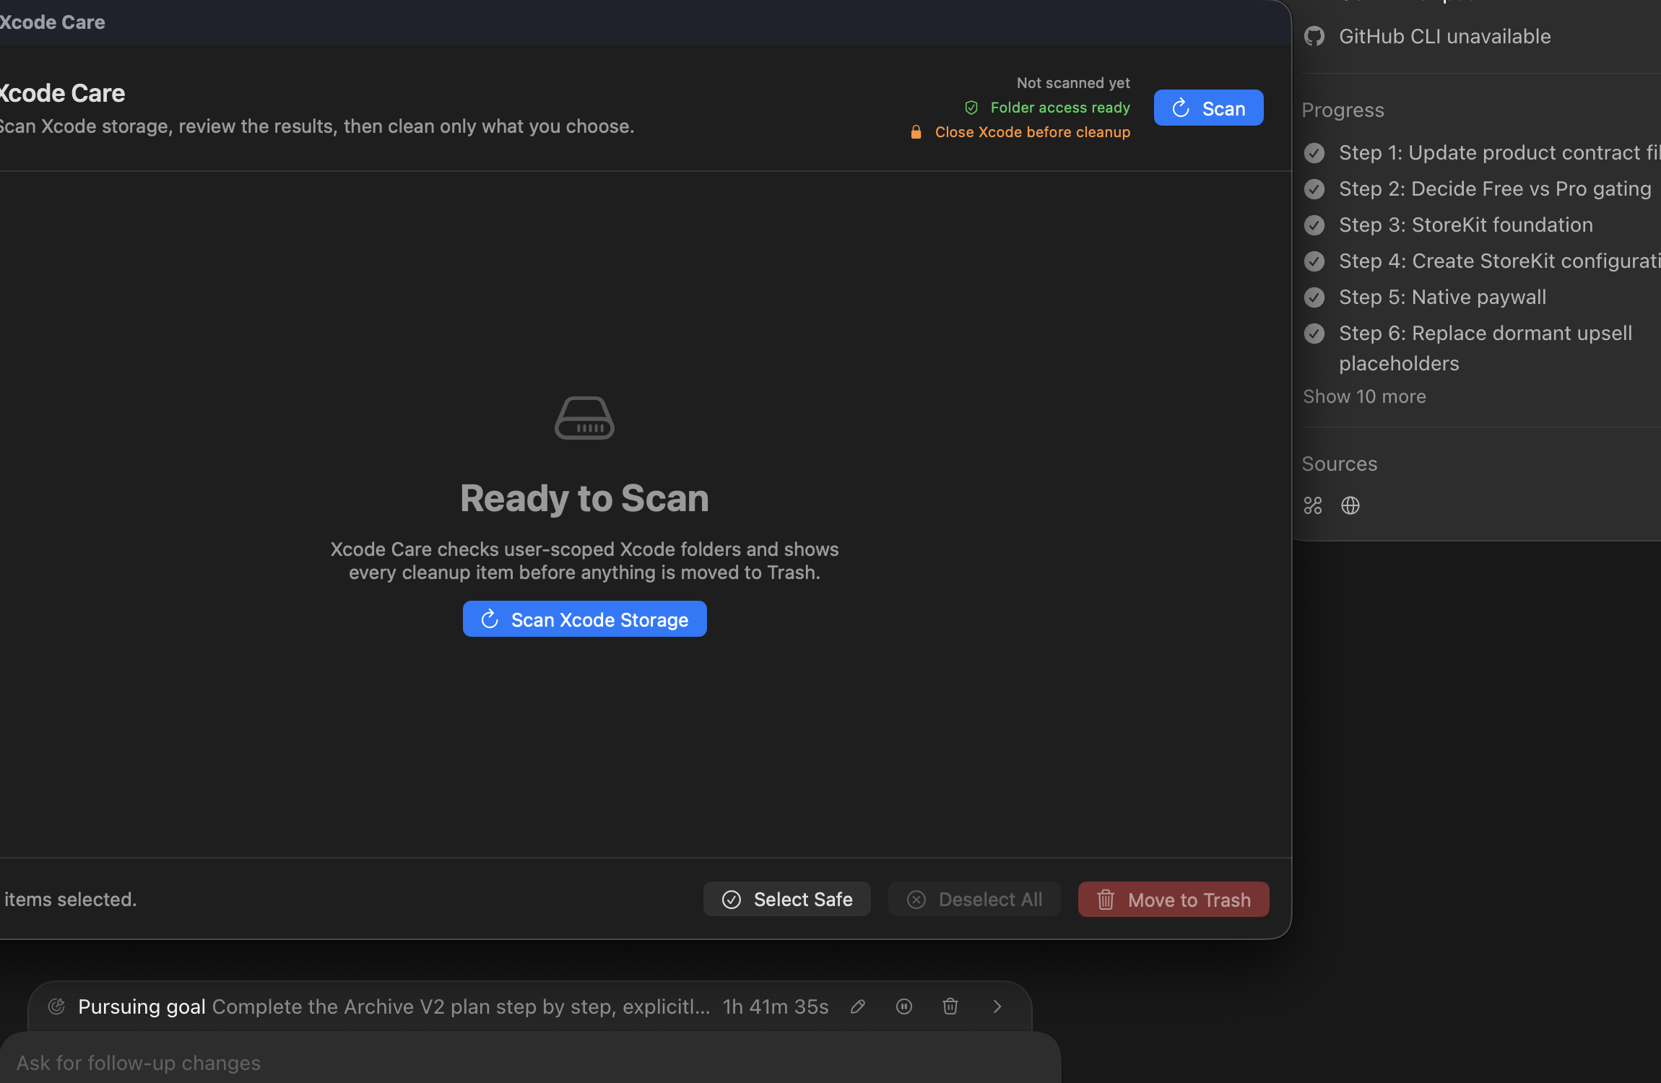
Task: Click Not scanned yet status text
Action: [x=1073, y=83]
